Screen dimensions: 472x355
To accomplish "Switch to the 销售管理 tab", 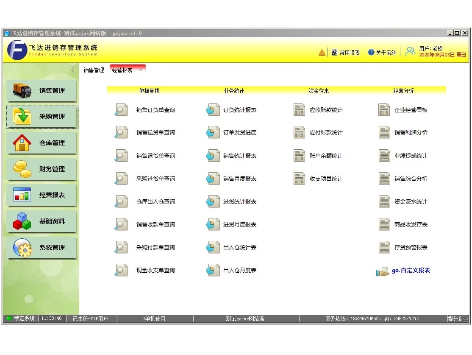I will coord(94,70).
